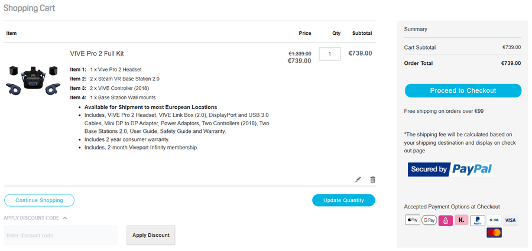Remove item with the trash can icon
The height and width of the screenshot is (251, 532).
[x=372, y=180]
